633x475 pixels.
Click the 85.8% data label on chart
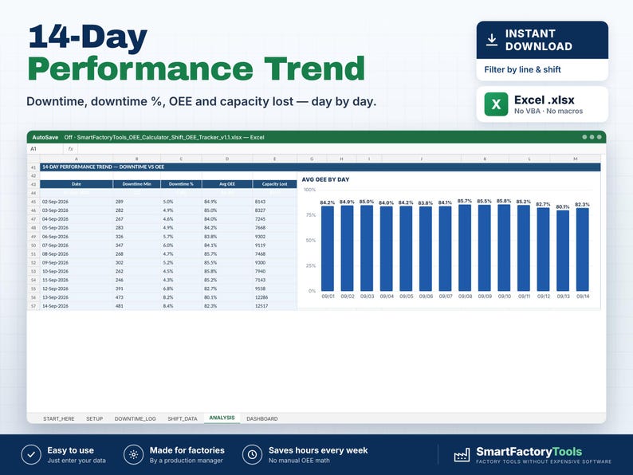pos(504,201)
